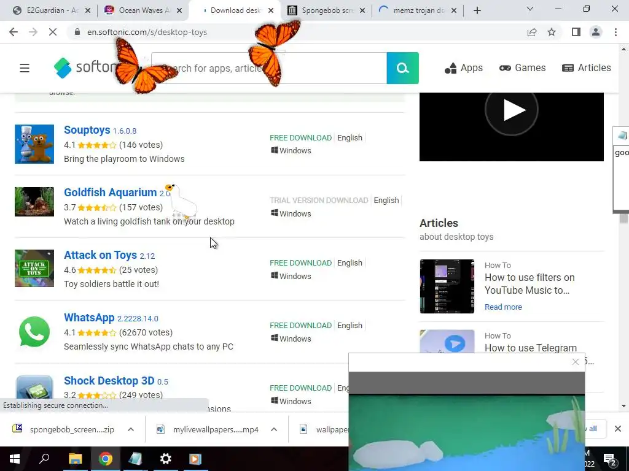The image size is (629, 471).
Task: Open the WhatsApp app link
Action: 89,318
